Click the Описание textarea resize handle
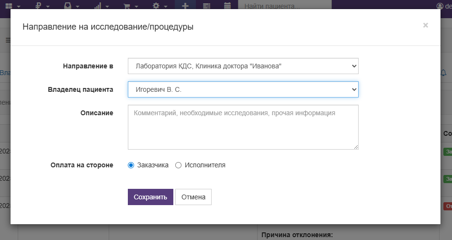This screenshot has height=240, width=452. point(356,147)
